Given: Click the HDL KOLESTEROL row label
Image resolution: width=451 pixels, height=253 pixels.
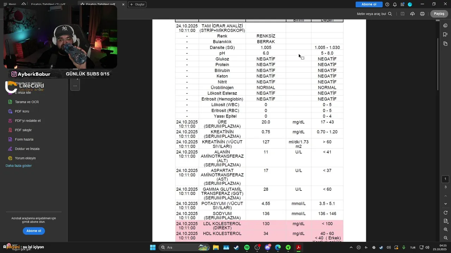Looking at the screenshot, I should click(x=222, y=234).
